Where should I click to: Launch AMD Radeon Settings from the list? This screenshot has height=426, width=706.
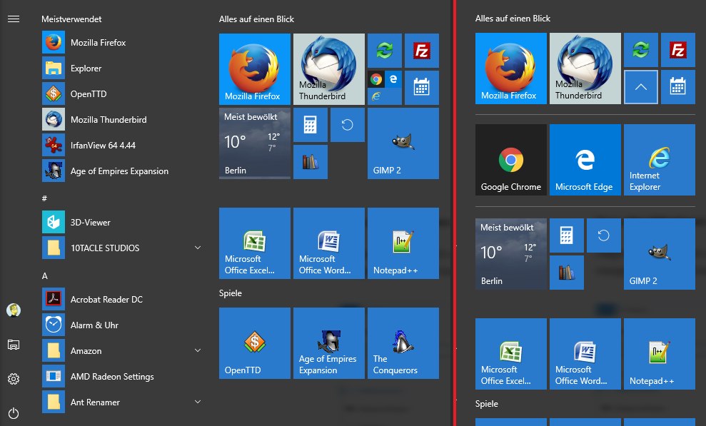pos(121,376)
